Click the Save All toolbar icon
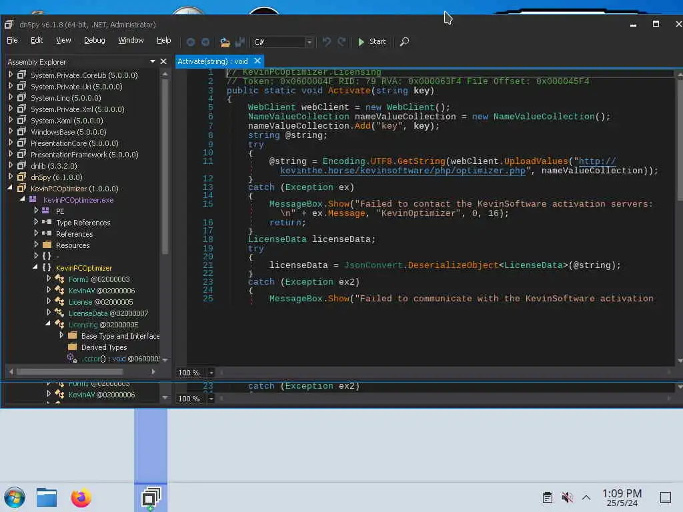 tap(240, 42)
